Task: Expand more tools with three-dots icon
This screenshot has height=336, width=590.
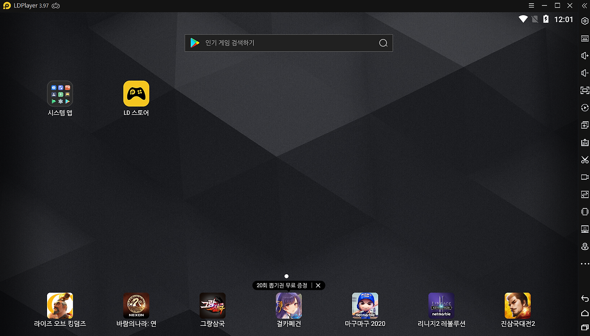Action: pos(584,264)
